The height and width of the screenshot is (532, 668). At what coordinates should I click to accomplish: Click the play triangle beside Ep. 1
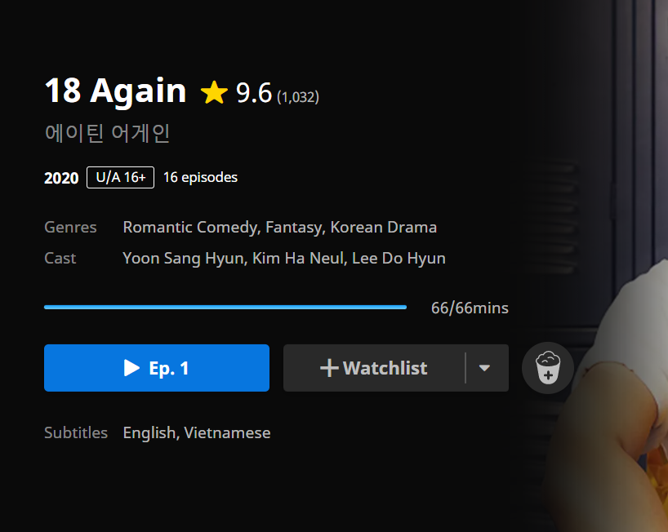tap(131, 368)
